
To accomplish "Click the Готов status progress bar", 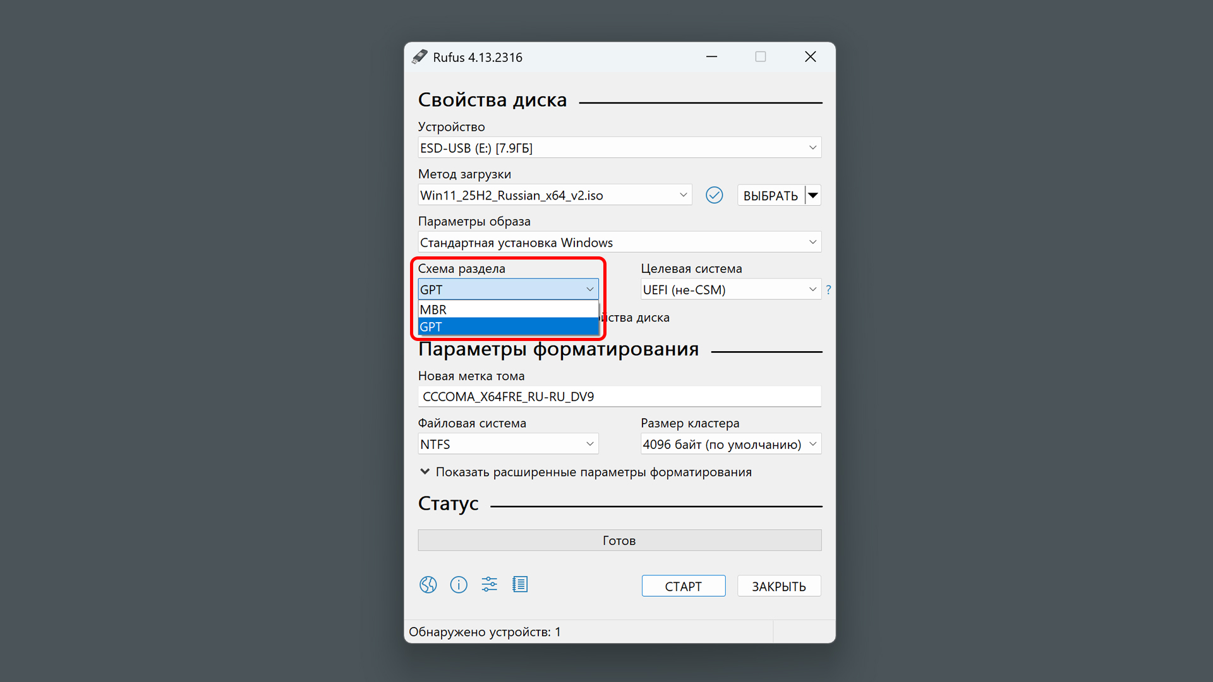I will 619,541.
